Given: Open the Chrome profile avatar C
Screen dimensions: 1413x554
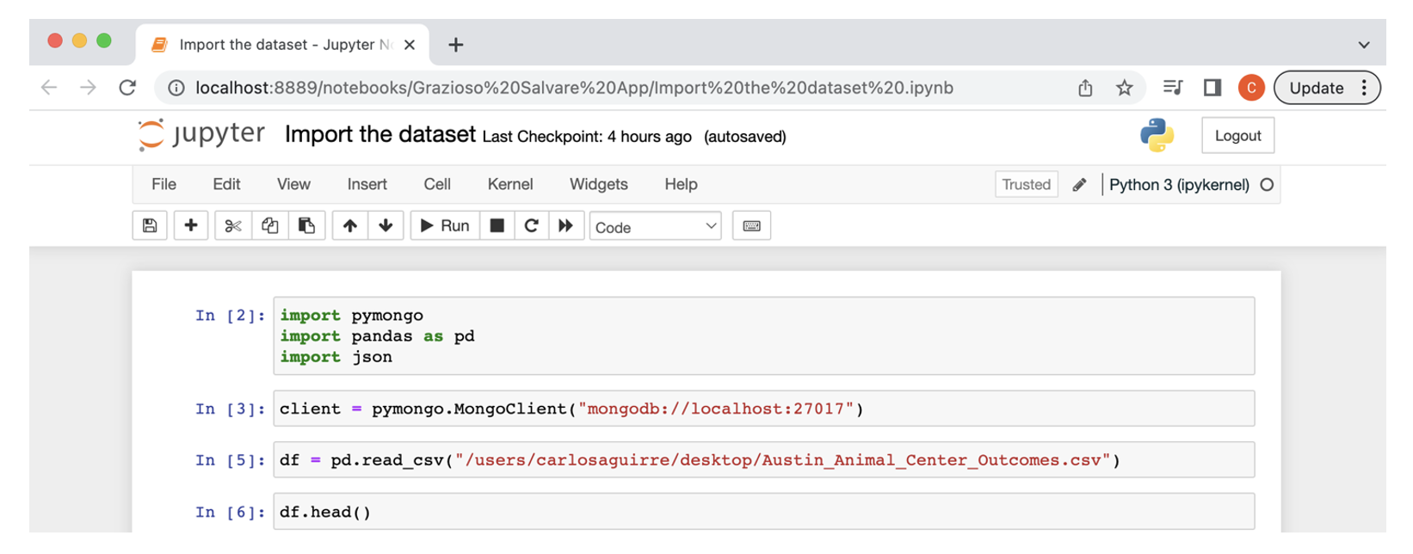Looking at the screenshot, I should pos(1251,87).
